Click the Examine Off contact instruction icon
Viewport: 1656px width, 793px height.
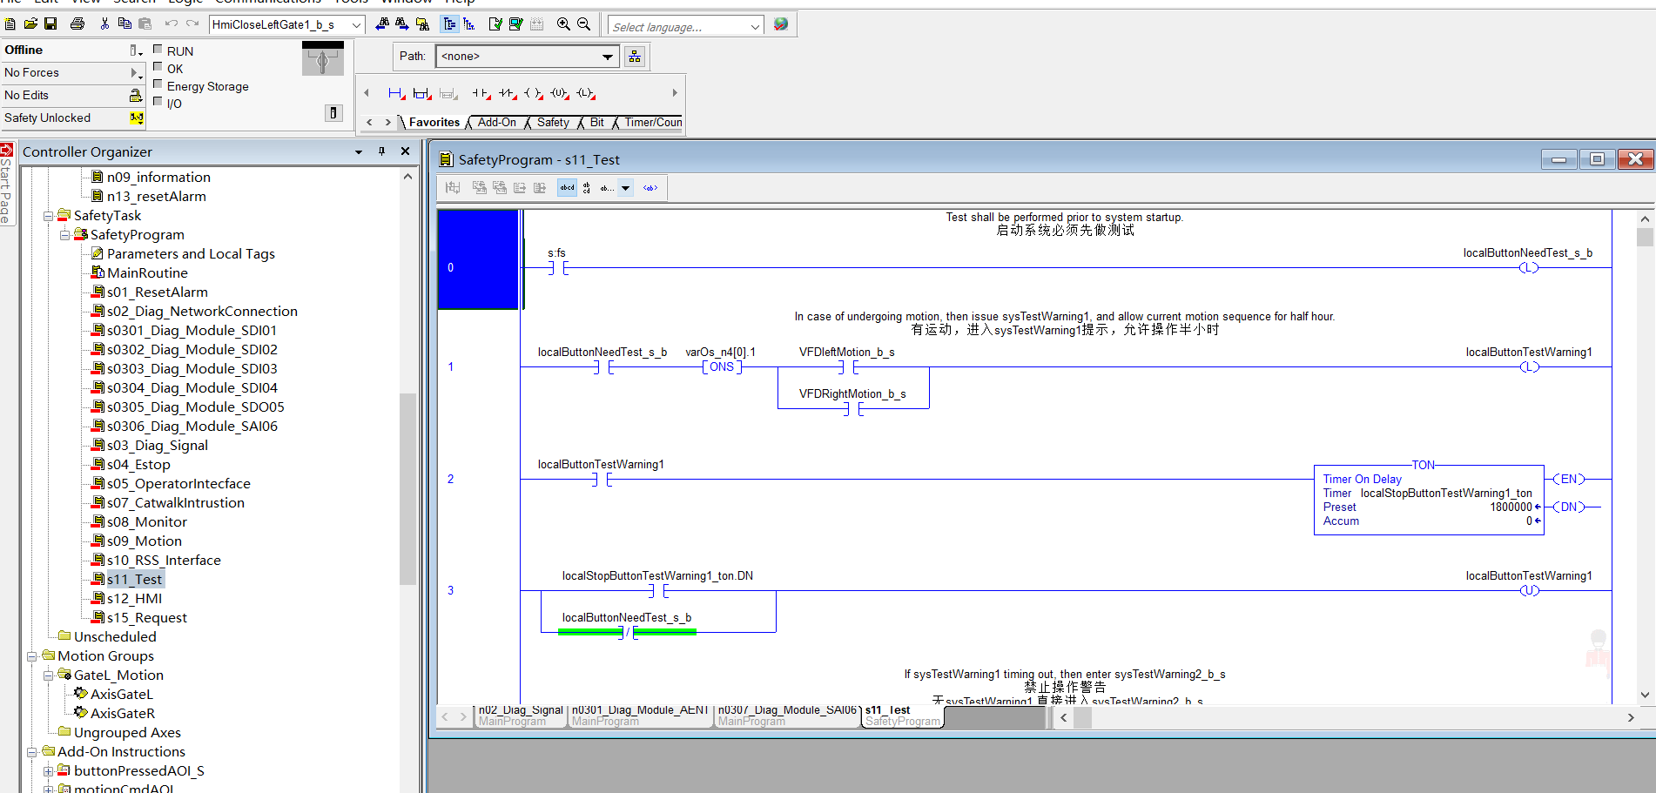click(507, 93)
